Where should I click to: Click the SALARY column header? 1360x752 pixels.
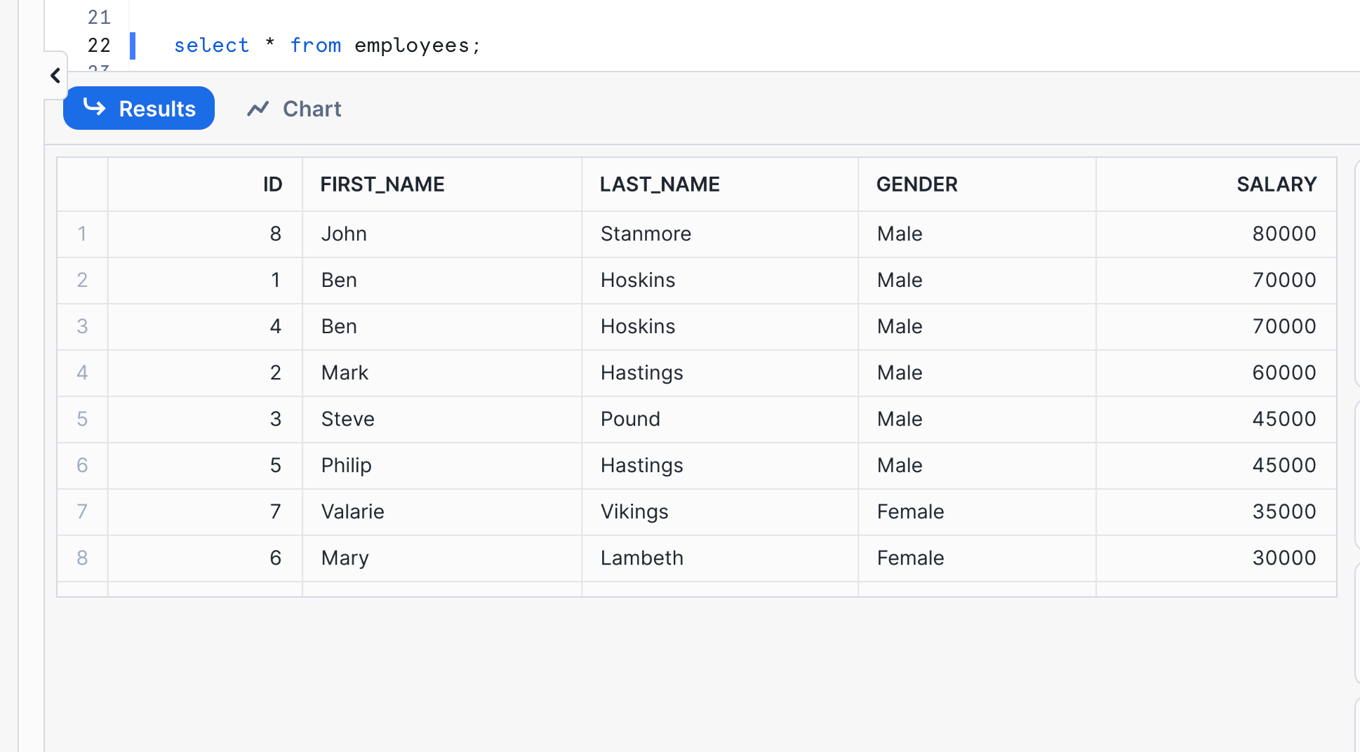pos(1216,184)
